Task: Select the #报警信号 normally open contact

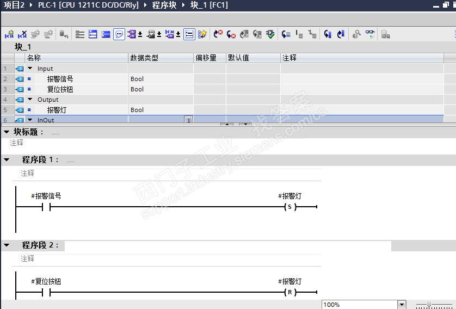Action: pos(46,207)
